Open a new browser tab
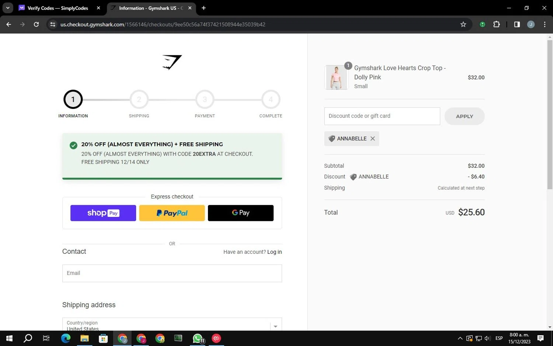The width and height of the screenshot is (553, 346). 204,8
